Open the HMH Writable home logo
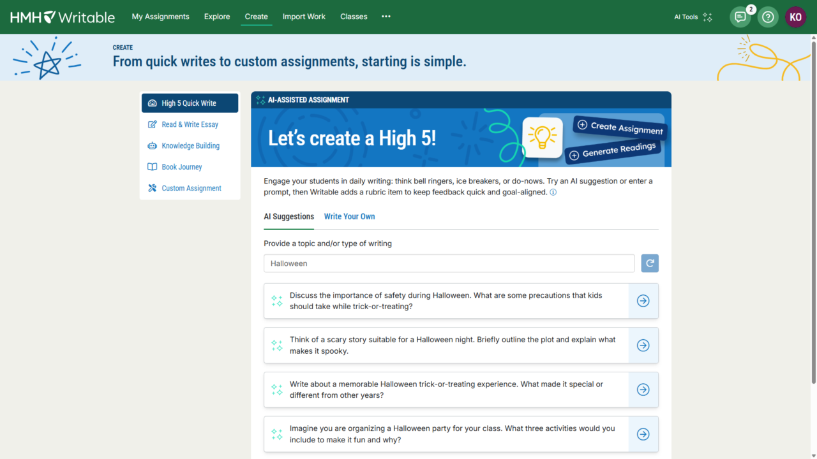 pyautogui.click(x=63, y=17)
